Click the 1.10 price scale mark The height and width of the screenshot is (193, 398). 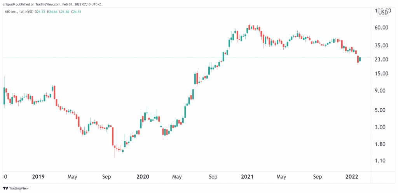pyautogui.click(x=384, y=160)
